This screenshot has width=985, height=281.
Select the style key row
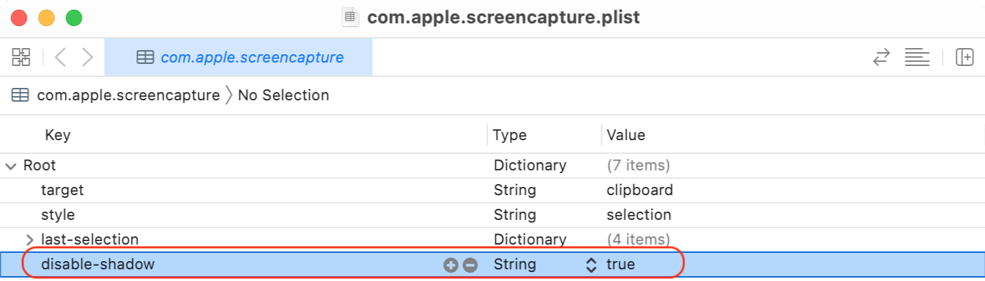(58, 215)
